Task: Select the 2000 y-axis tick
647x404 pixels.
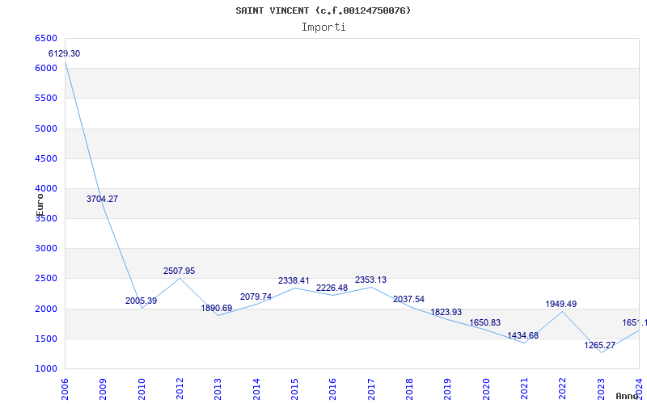Action: pos(46,309)
